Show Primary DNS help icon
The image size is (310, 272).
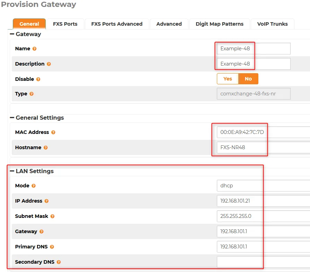point(52,247)
